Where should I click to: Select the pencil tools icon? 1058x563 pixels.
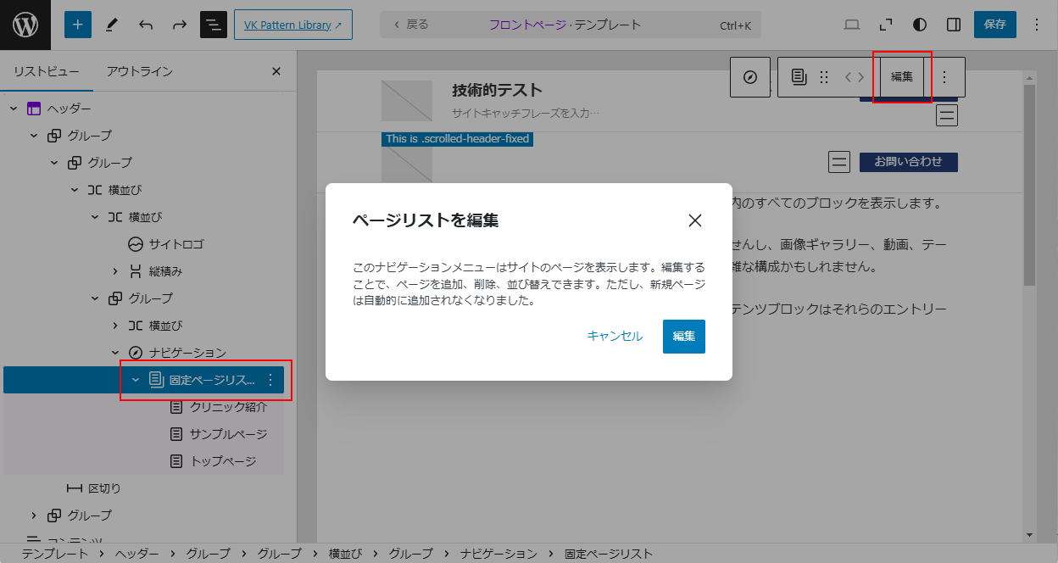(x=112, y=25)
